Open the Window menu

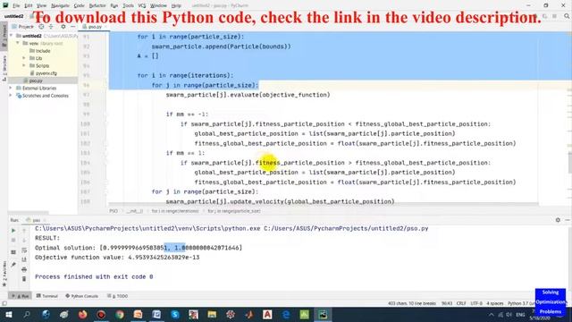coord(158,5)
